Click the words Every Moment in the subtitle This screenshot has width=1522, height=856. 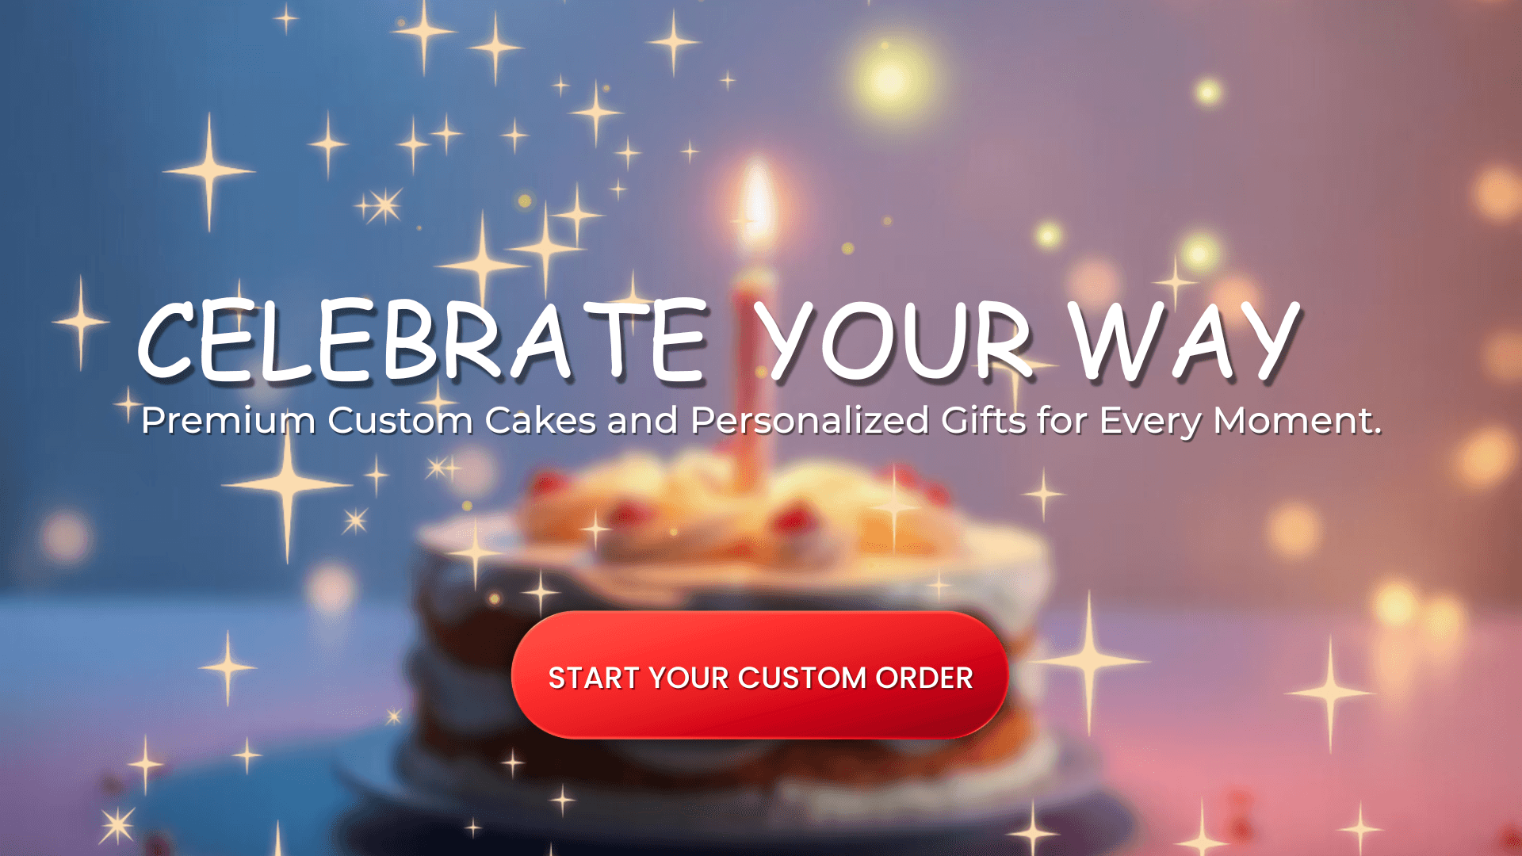tap(1241, 421)
